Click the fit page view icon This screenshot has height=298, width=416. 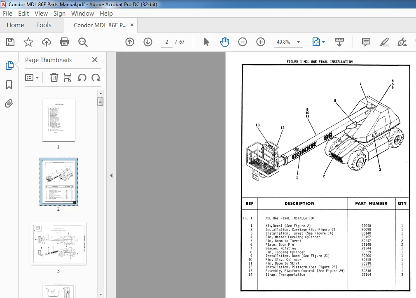point(316,42)
